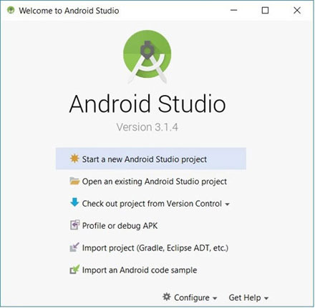
Task: Click the orange starburst new project icon
Action: click(x=74, y=159)
